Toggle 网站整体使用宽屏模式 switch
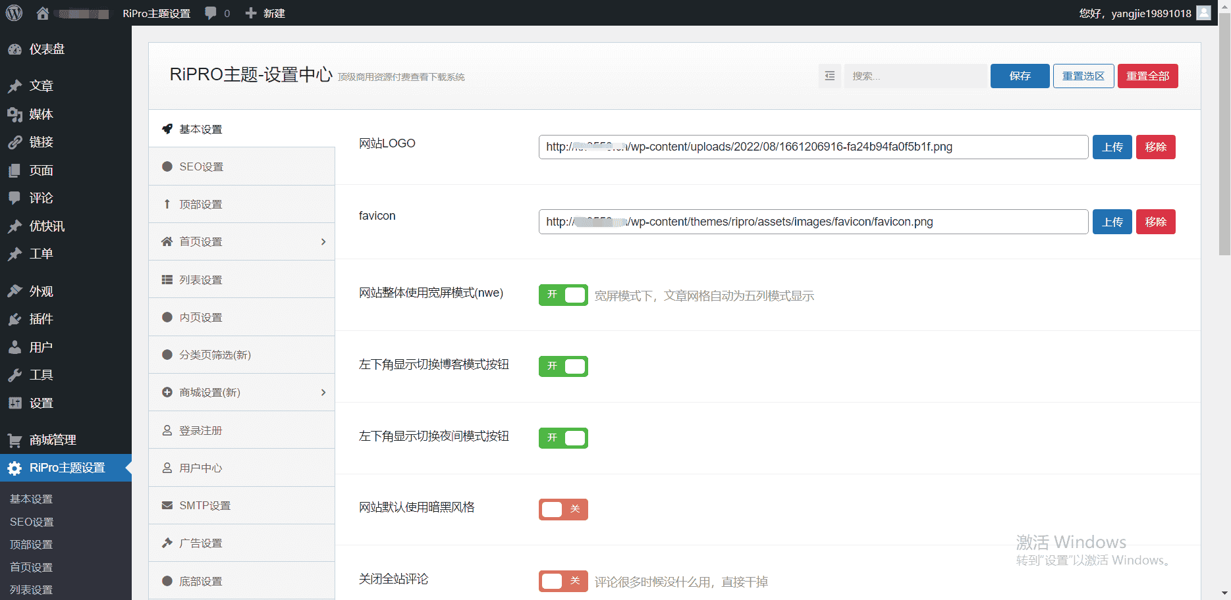 563,295
